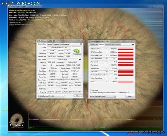This screenshot has width=167, height=136.
Task: Expand the GPU Memory Clock sensor dropdown
Action: pyautogui.click(x=107, y=52)
